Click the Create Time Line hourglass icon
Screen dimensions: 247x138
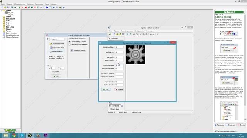click(x=44, y=7)
